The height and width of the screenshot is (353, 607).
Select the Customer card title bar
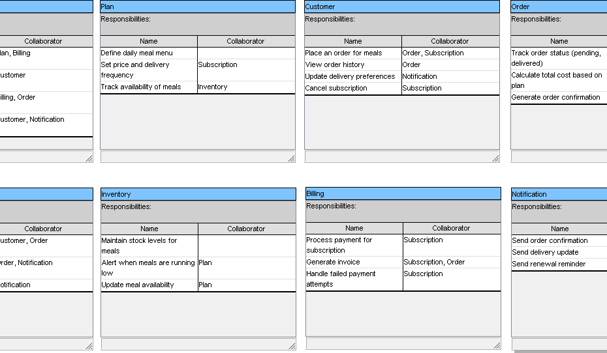pos(402,7)
